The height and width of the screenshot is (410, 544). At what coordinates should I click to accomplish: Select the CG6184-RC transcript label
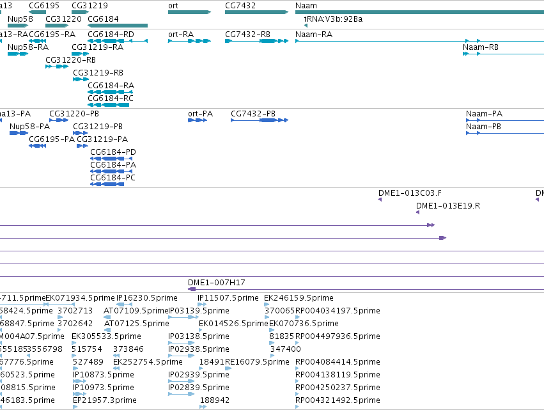pyautogui.click(x=111, y=99)
